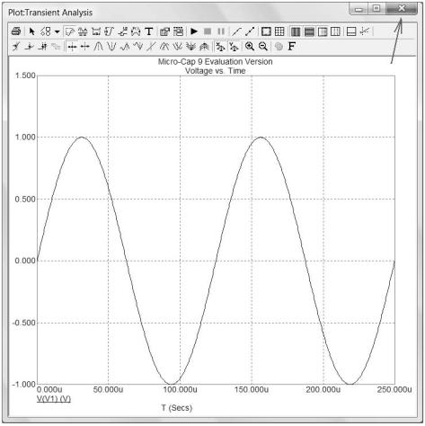Click the horizontal split window icon
Screen dimensions: 425x426
coord(351,31)
